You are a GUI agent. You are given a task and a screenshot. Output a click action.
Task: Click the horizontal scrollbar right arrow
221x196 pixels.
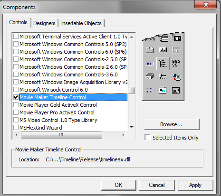124,135
